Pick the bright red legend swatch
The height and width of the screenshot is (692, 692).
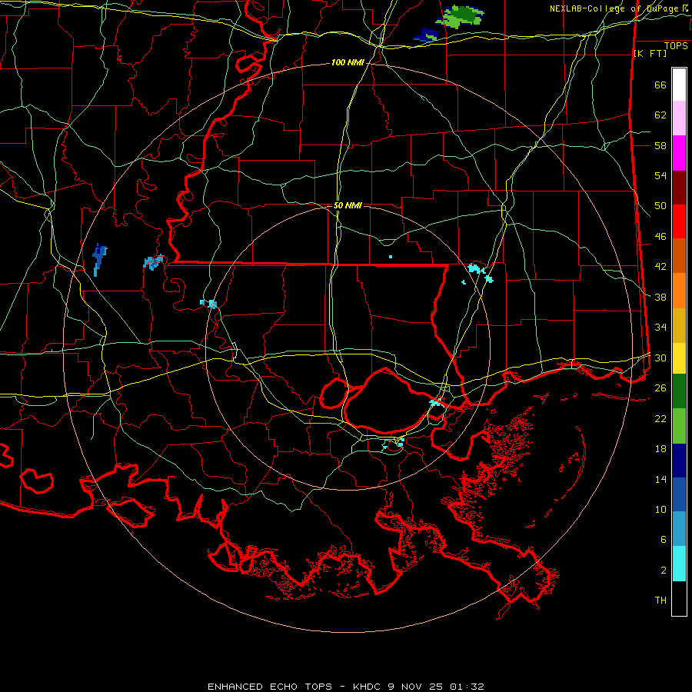tap(679, 222)
